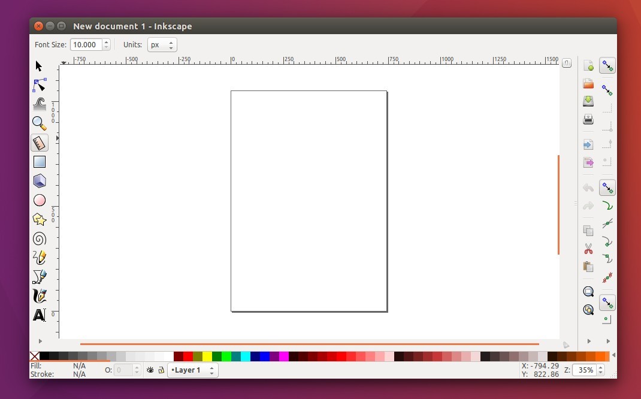This screenshot has width=641, height=399.
Task: Click the Undo button
Action: click(x=588, y=188)
